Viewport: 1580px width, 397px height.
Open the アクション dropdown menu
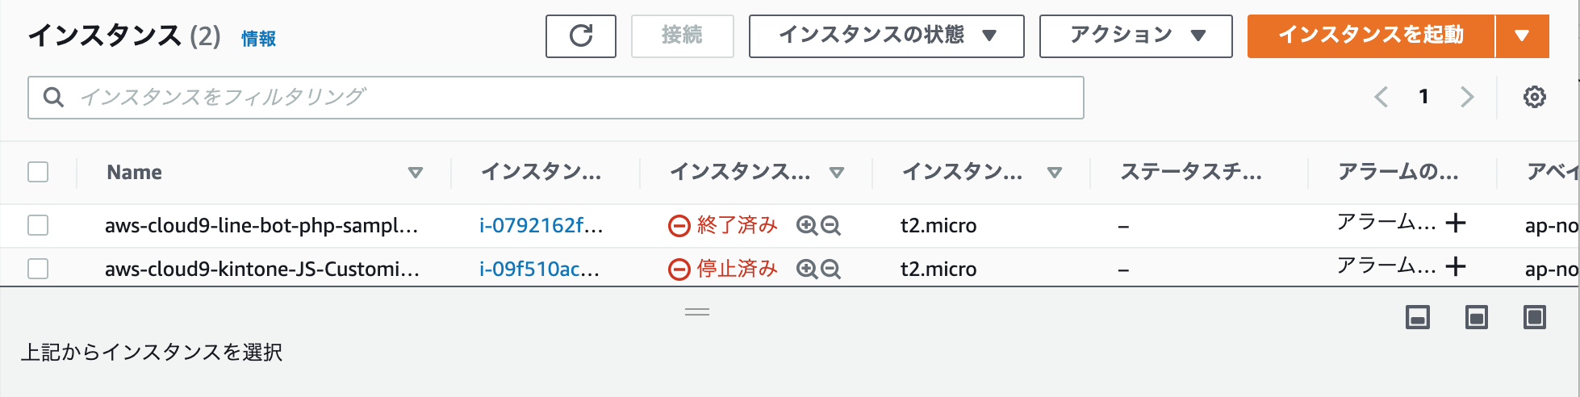click(x=1136, y=36)
